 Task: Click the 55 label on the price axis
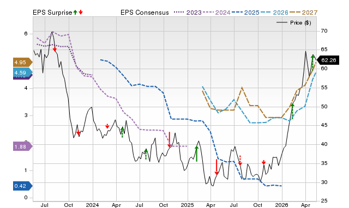[324, 87]
